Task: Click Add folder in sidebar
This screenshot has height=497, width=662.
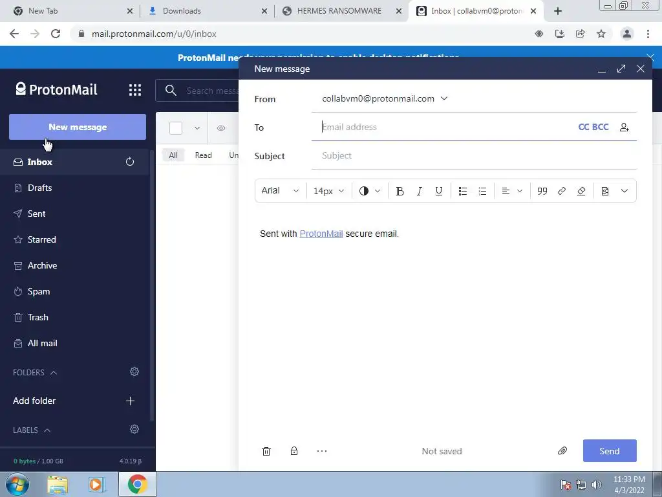Action: (x=34, y=401)
